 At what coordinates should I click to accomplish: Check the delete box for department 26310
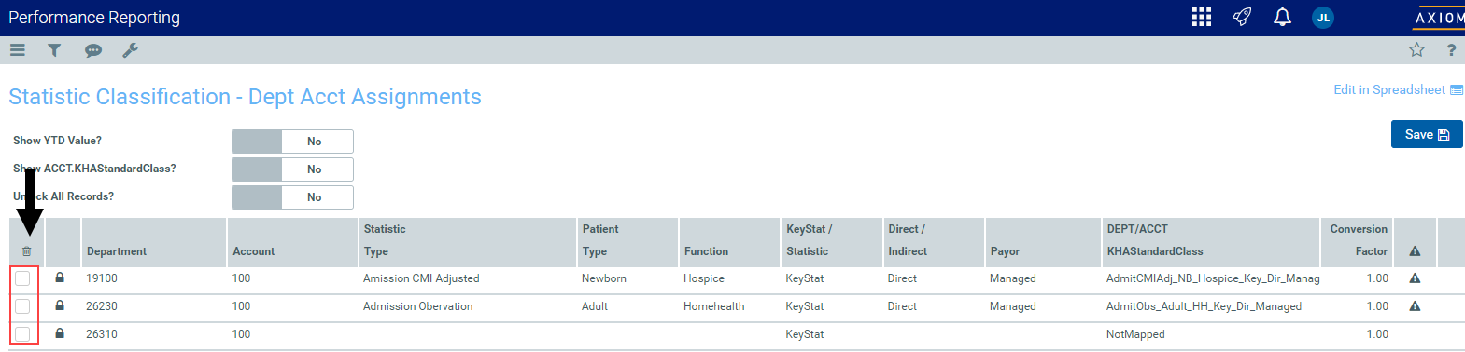(22, 334)
